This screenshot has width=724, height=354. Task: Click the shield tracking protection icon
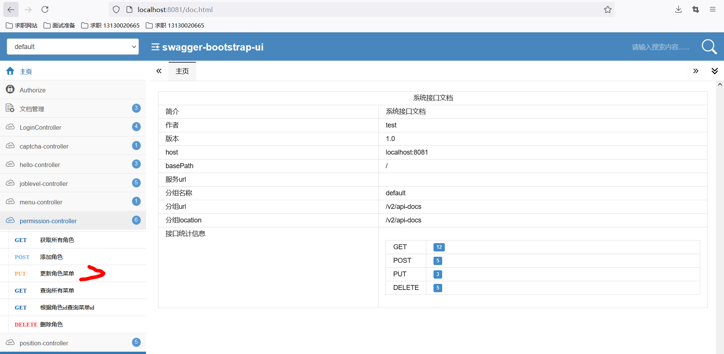pos(116,9)
